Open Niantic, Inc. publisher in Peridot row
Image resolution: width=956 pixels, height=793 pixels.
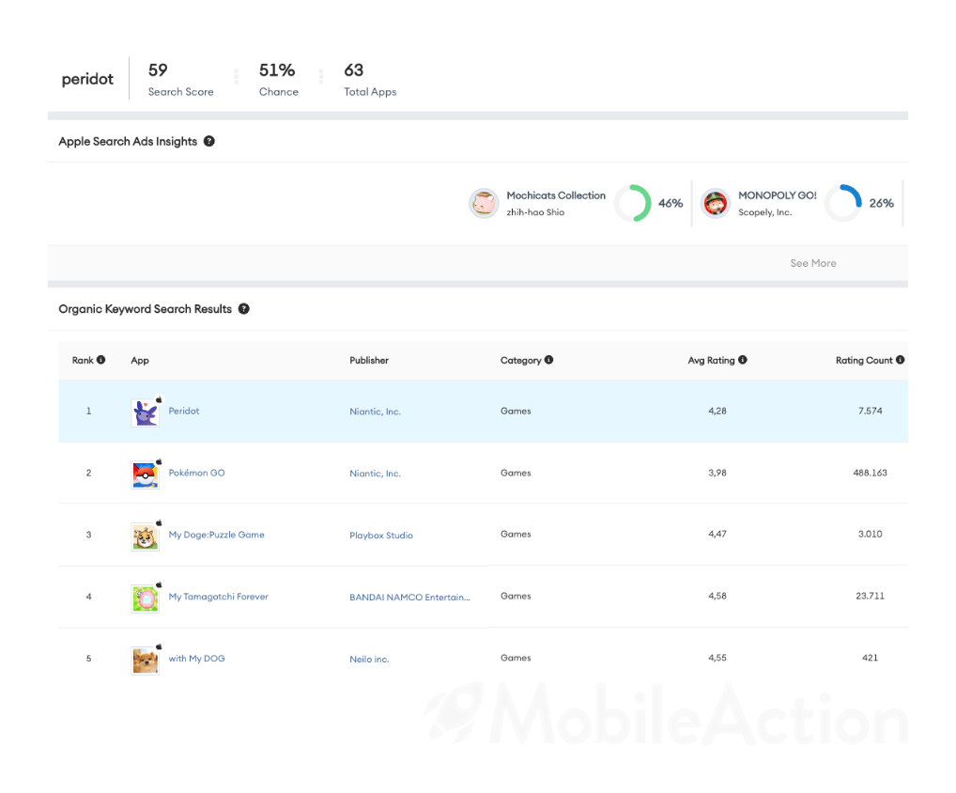tap(375, 412)
